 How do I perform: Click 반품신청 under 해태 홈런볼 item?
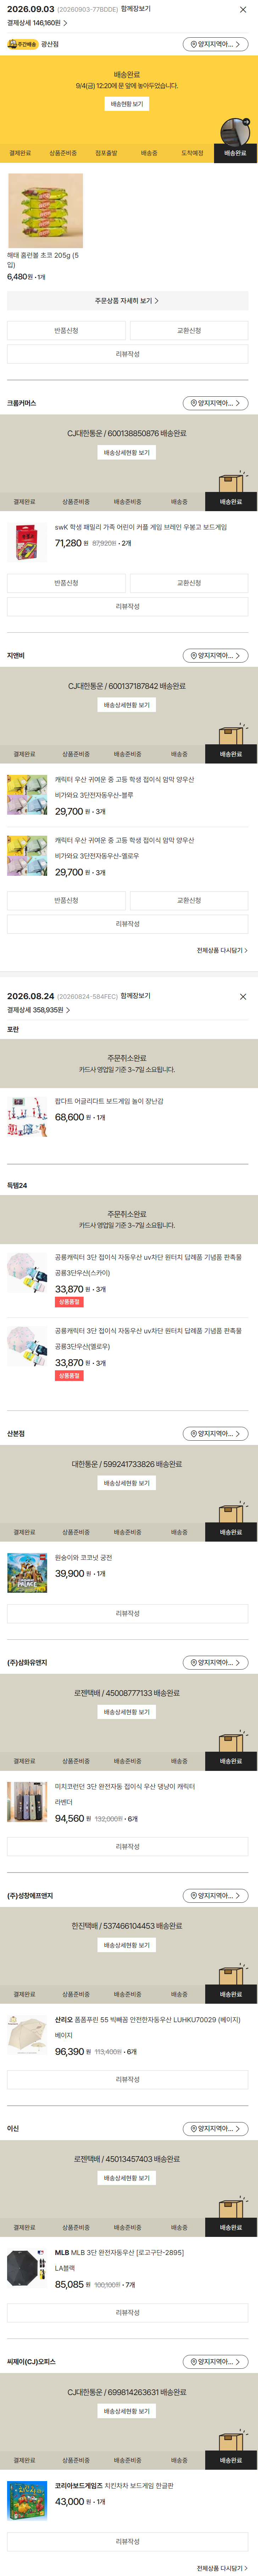click(66, 330)
